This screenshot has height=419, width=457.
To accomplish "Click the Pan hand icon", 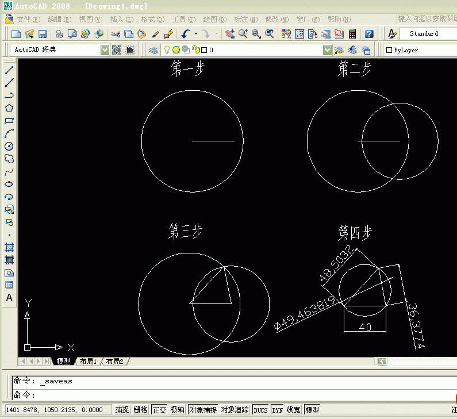I will [230, 34].
